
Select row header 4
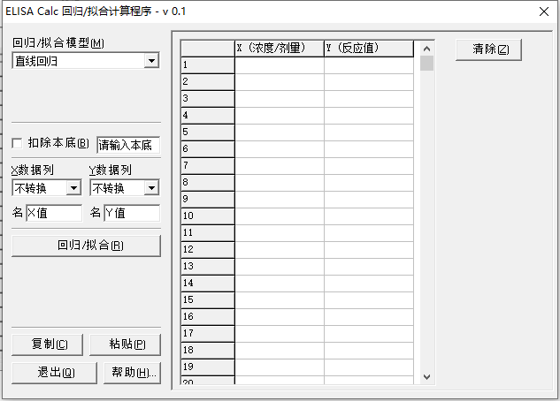[208, 116]
